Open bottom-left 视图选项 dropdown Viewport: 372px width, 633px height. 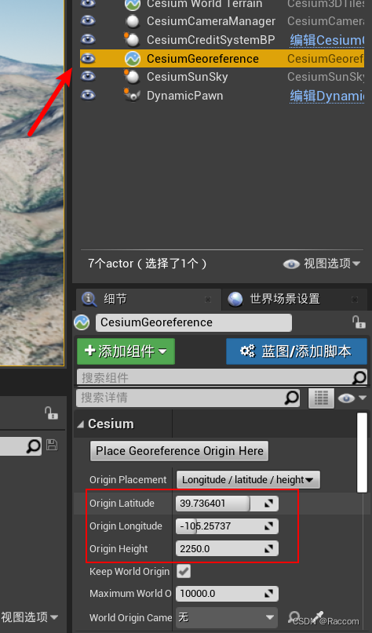(x=30, y=617)
